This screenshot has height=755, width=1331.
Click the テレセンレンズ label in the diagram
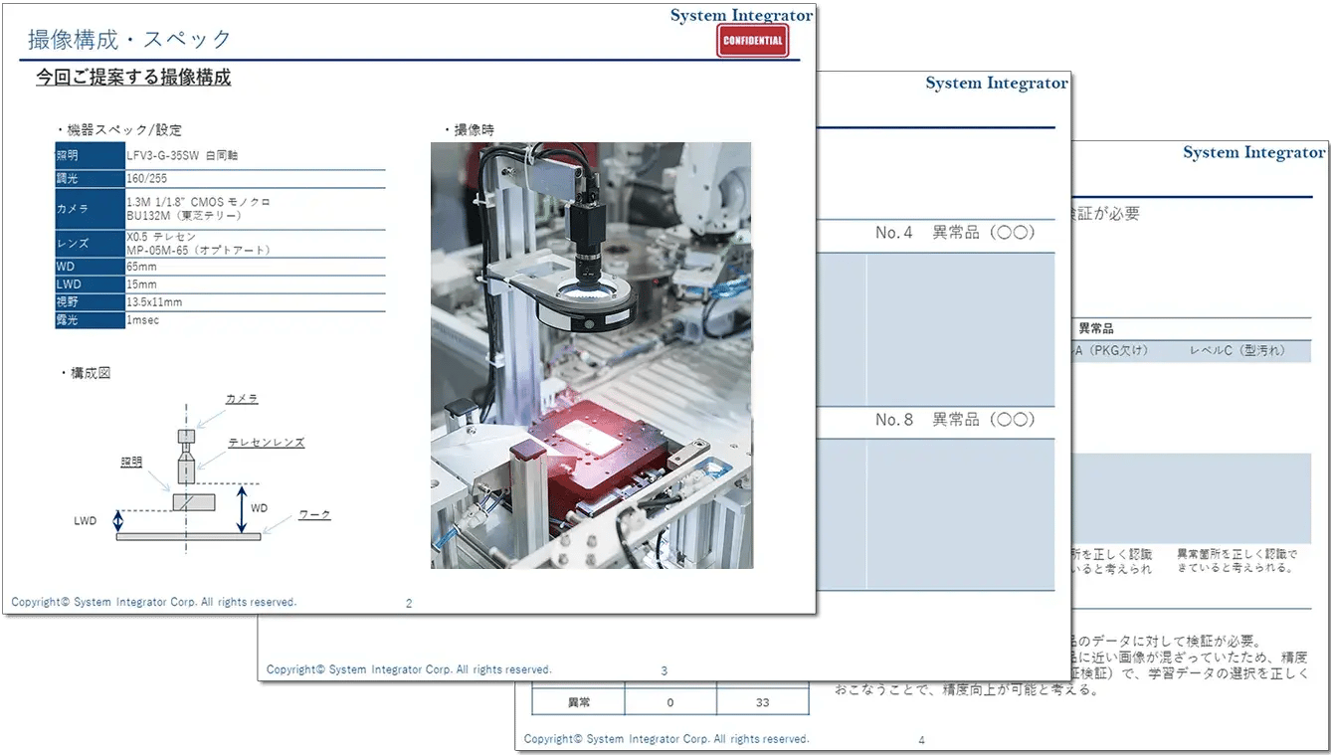coord(266,443)
